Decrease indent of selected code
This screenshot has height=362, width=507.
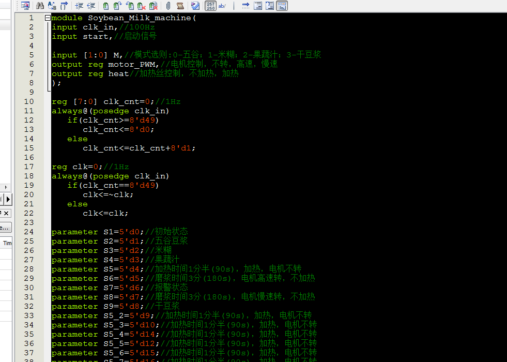click(x=91, y=6)
